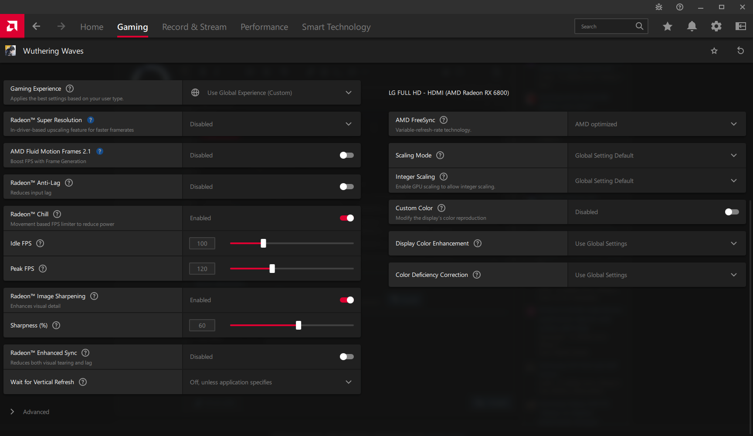Enable AMD Fluid Motion Frames 2.1
The width and height of the screenshot is (753, 436).
click(346, 155)
